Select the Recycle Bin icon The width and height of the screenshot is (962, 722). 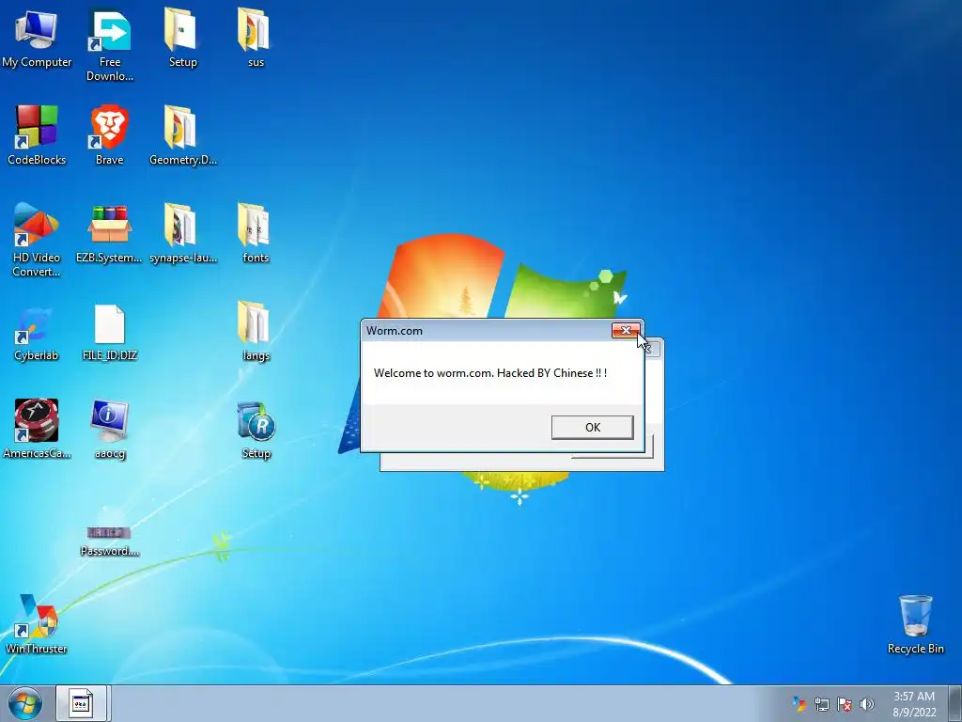pos(915,624)
